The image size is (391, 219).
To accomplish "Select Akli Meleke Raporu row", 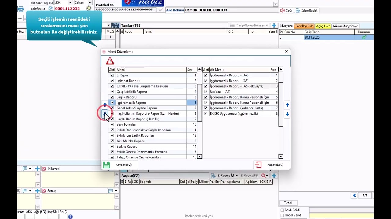I will pyautogui.click(x=153, y=141).
